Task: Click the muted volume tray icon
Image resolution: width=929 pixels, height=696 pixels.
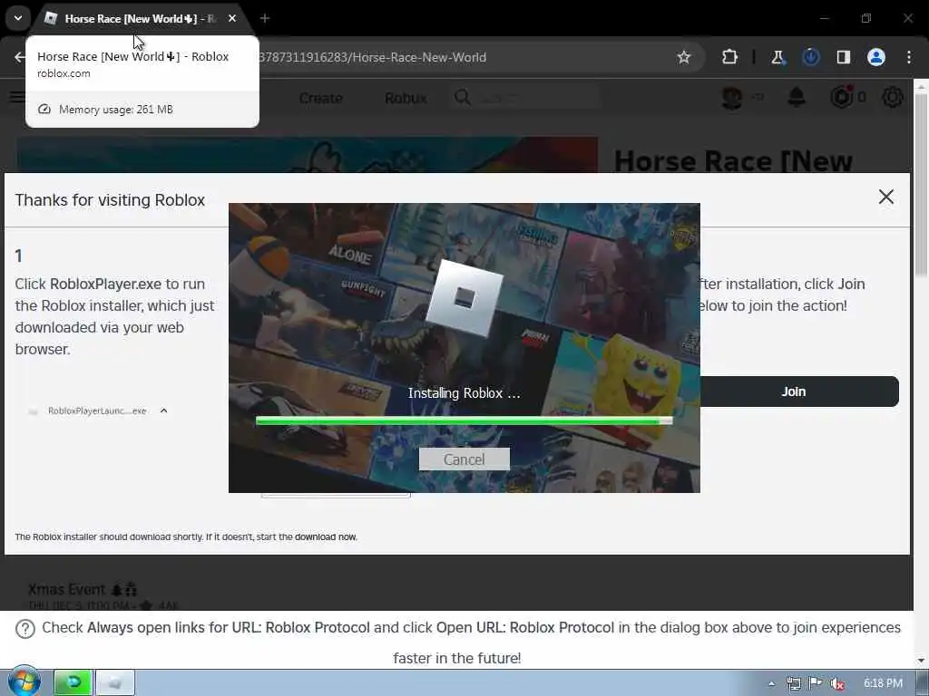Action: [x=837, y=683]
